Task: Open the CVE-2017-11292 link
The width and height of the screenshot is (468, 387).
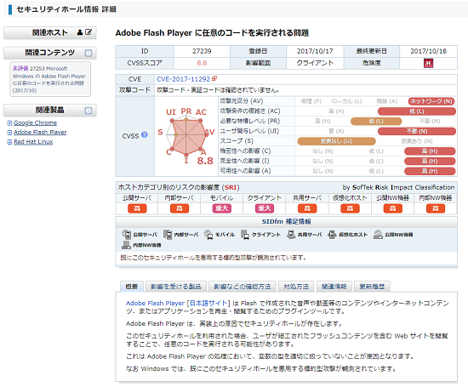Action: pos(183,79)
